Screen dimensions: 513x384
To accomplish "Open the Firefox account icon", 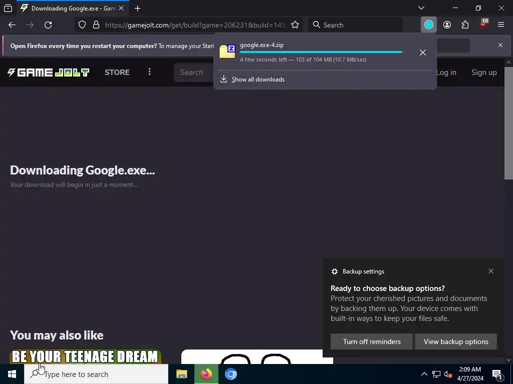I will tap(447, 25).
